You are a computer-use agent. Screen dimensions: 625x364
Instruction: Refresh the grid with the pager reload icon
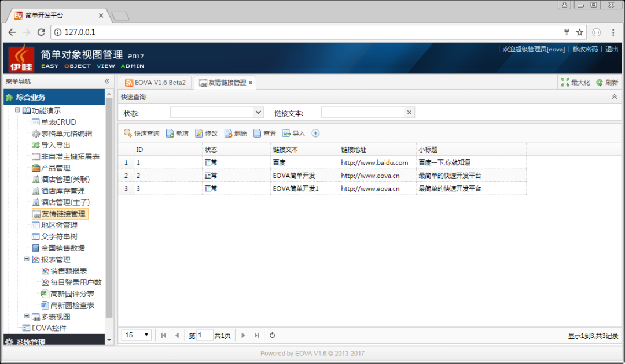pyautogui.click(x=273, y=335)
